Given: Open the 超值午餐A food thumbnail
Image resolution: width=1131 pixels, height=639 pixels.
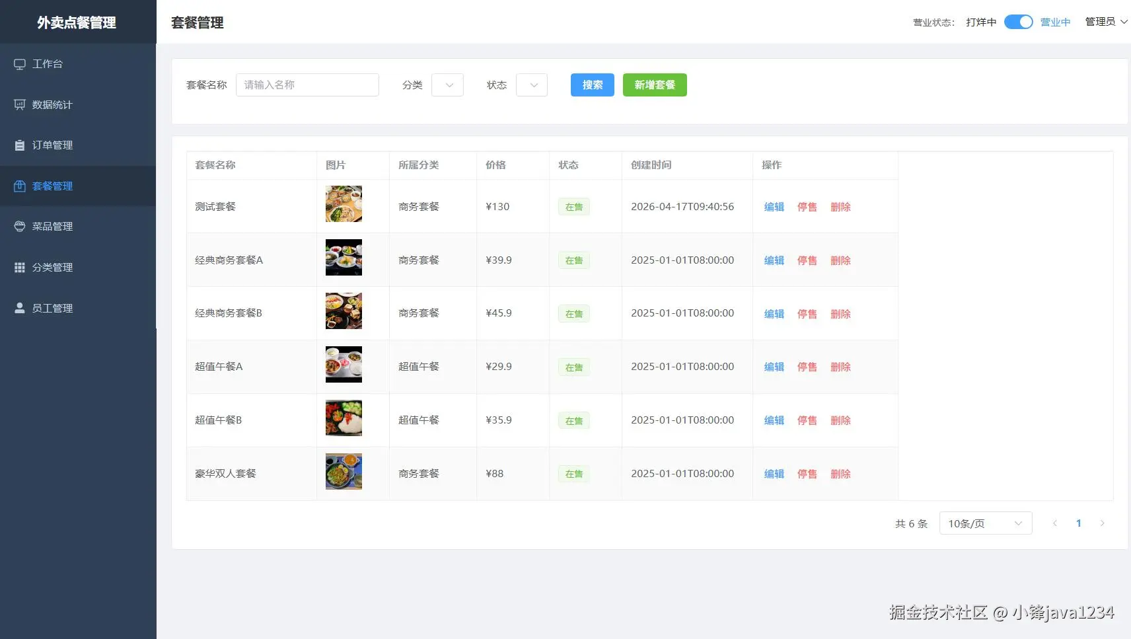Looking at the screenshot, I should (344, 364).
